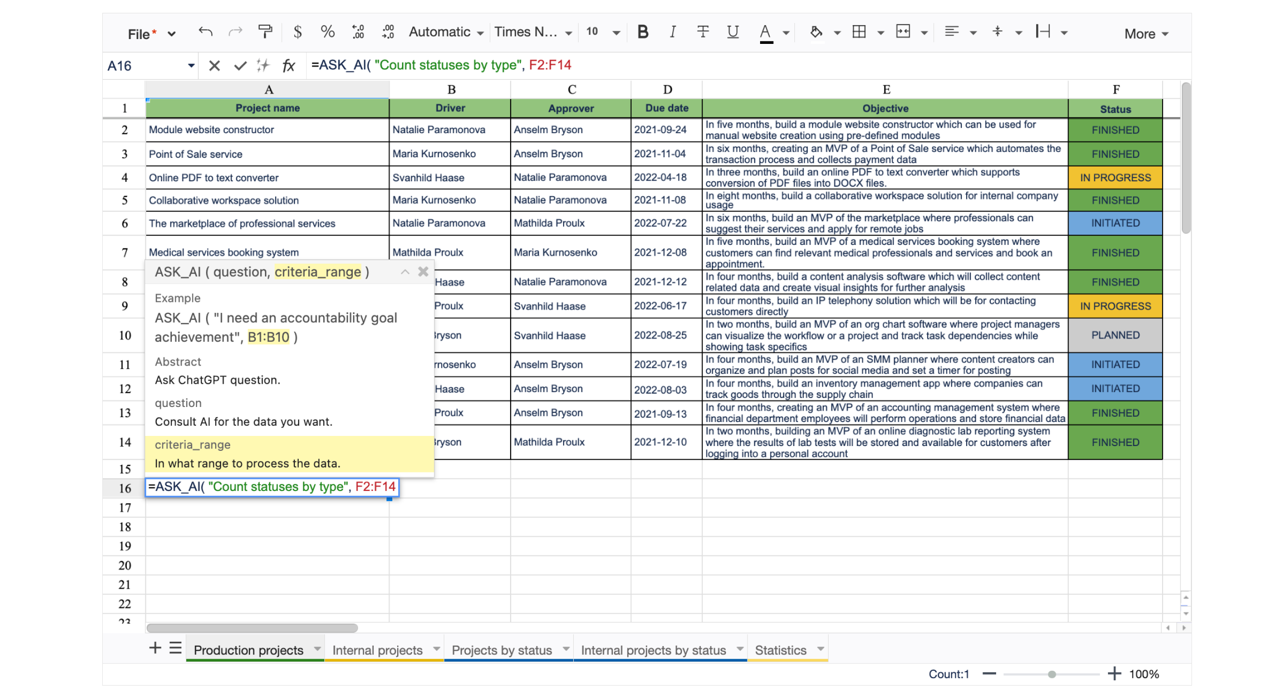Click IN PROGRESS status in row 4

[x=1115, y=177]
